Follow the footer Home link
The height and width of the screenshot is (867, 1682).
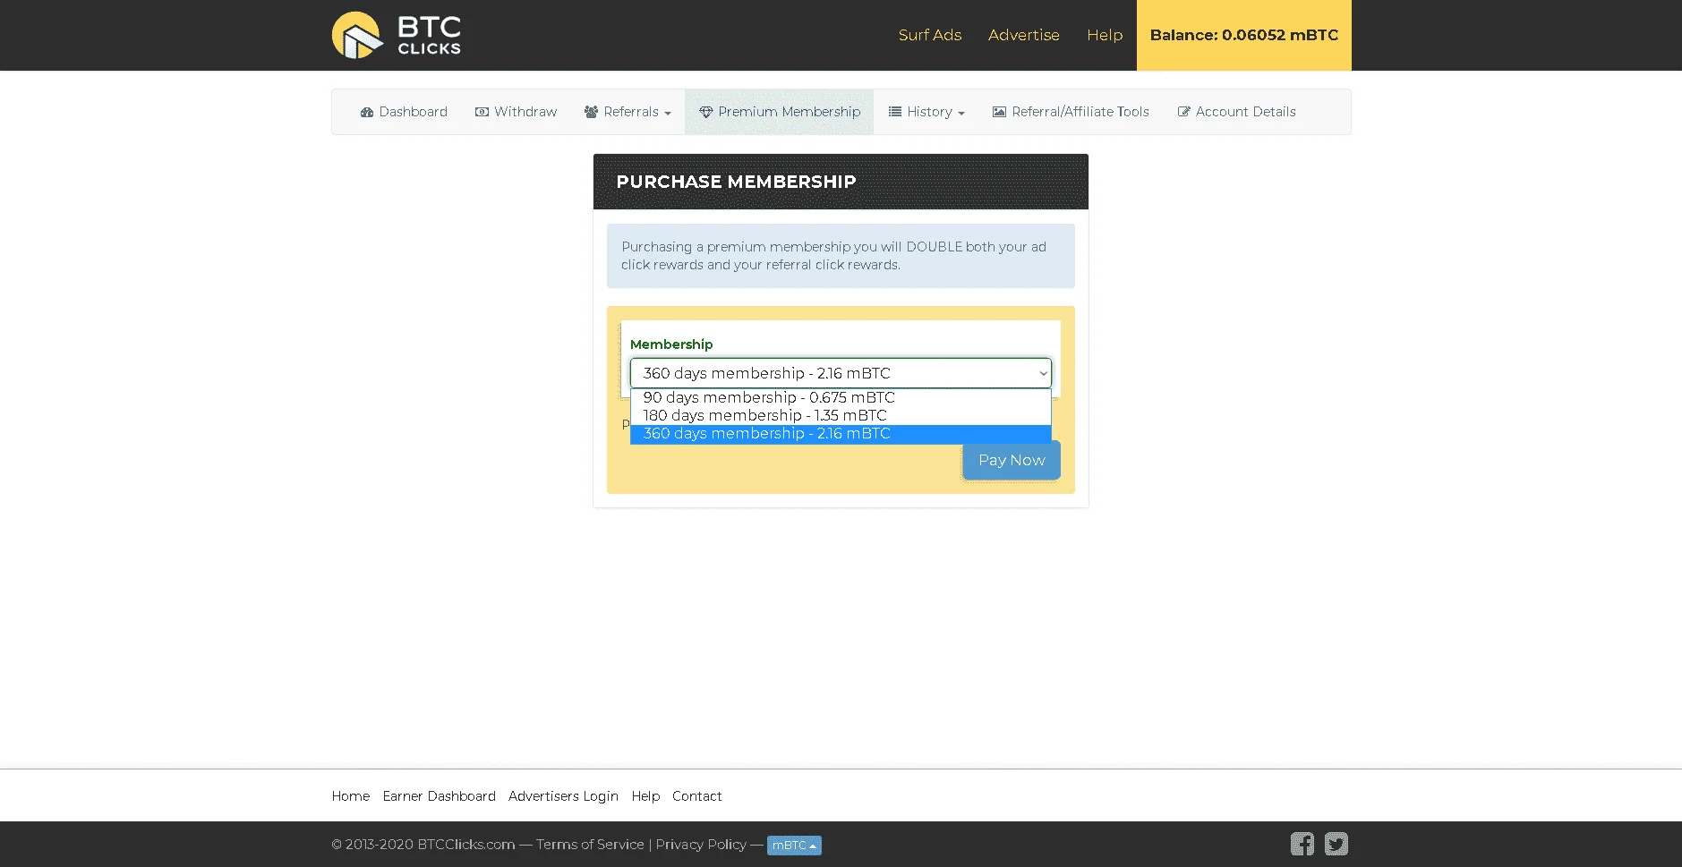[x=351, y=795]
